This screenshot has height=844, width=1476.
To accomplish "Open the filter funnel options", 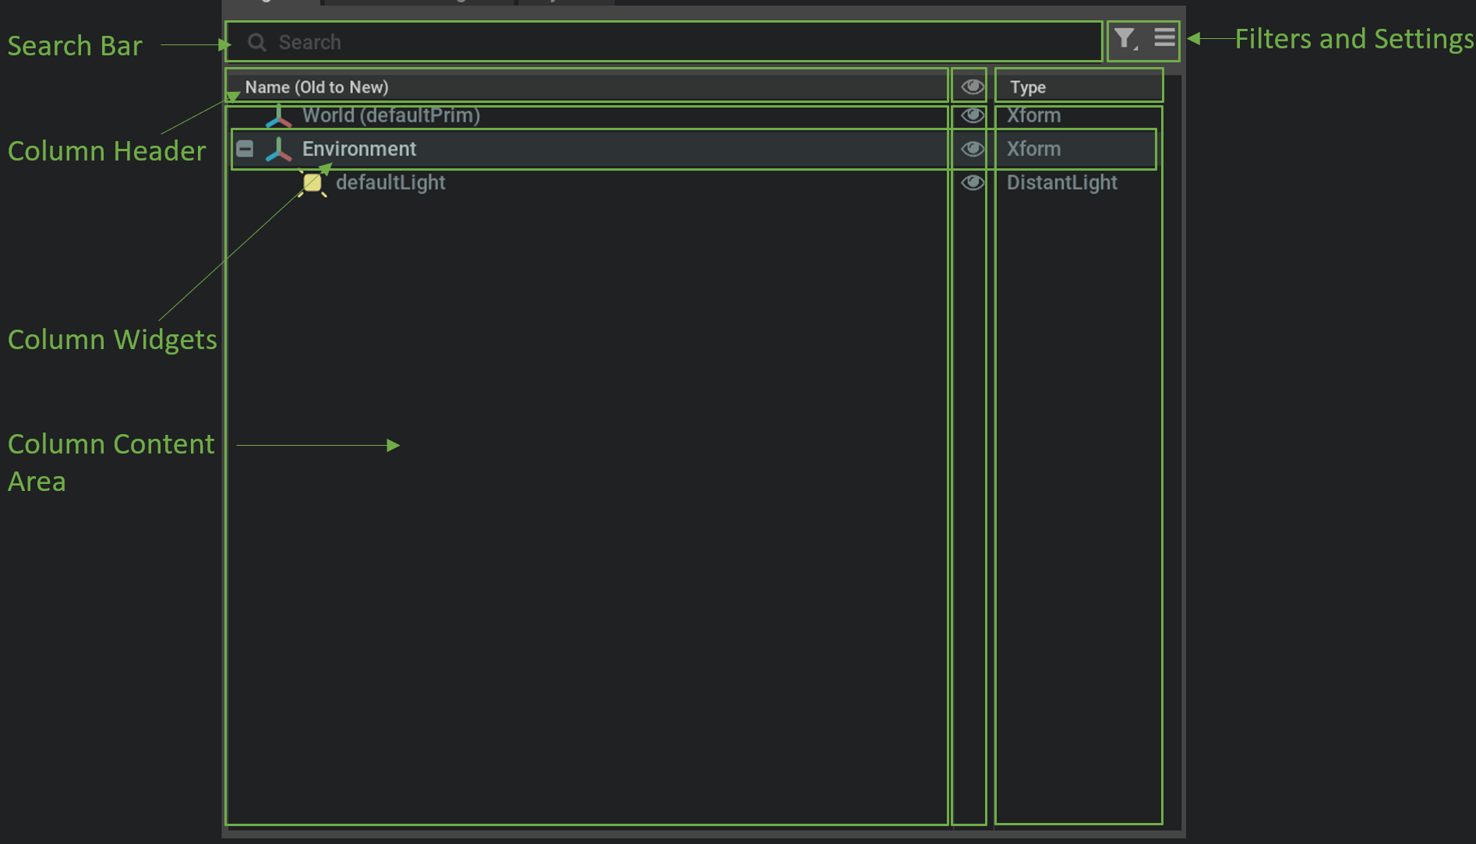I will [x=1125, y=38].
